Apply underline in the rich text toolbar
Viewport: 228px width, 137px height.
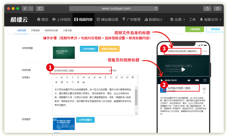(x=67, y=77)
